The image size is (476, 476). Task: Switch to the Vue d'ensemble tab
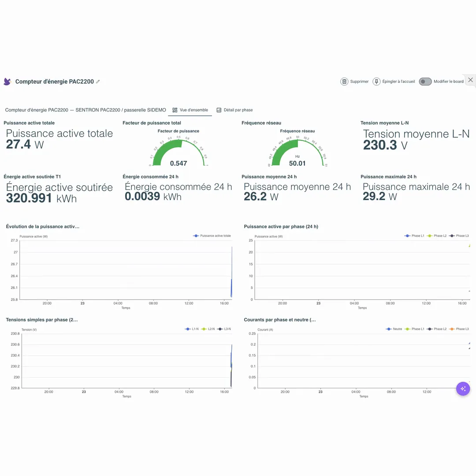(190, 110)
